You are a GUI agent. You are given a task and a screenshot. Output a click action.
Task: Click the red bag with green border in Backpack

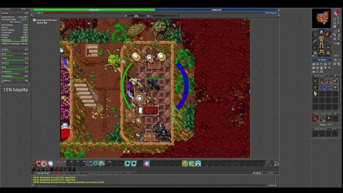(322, 81)
